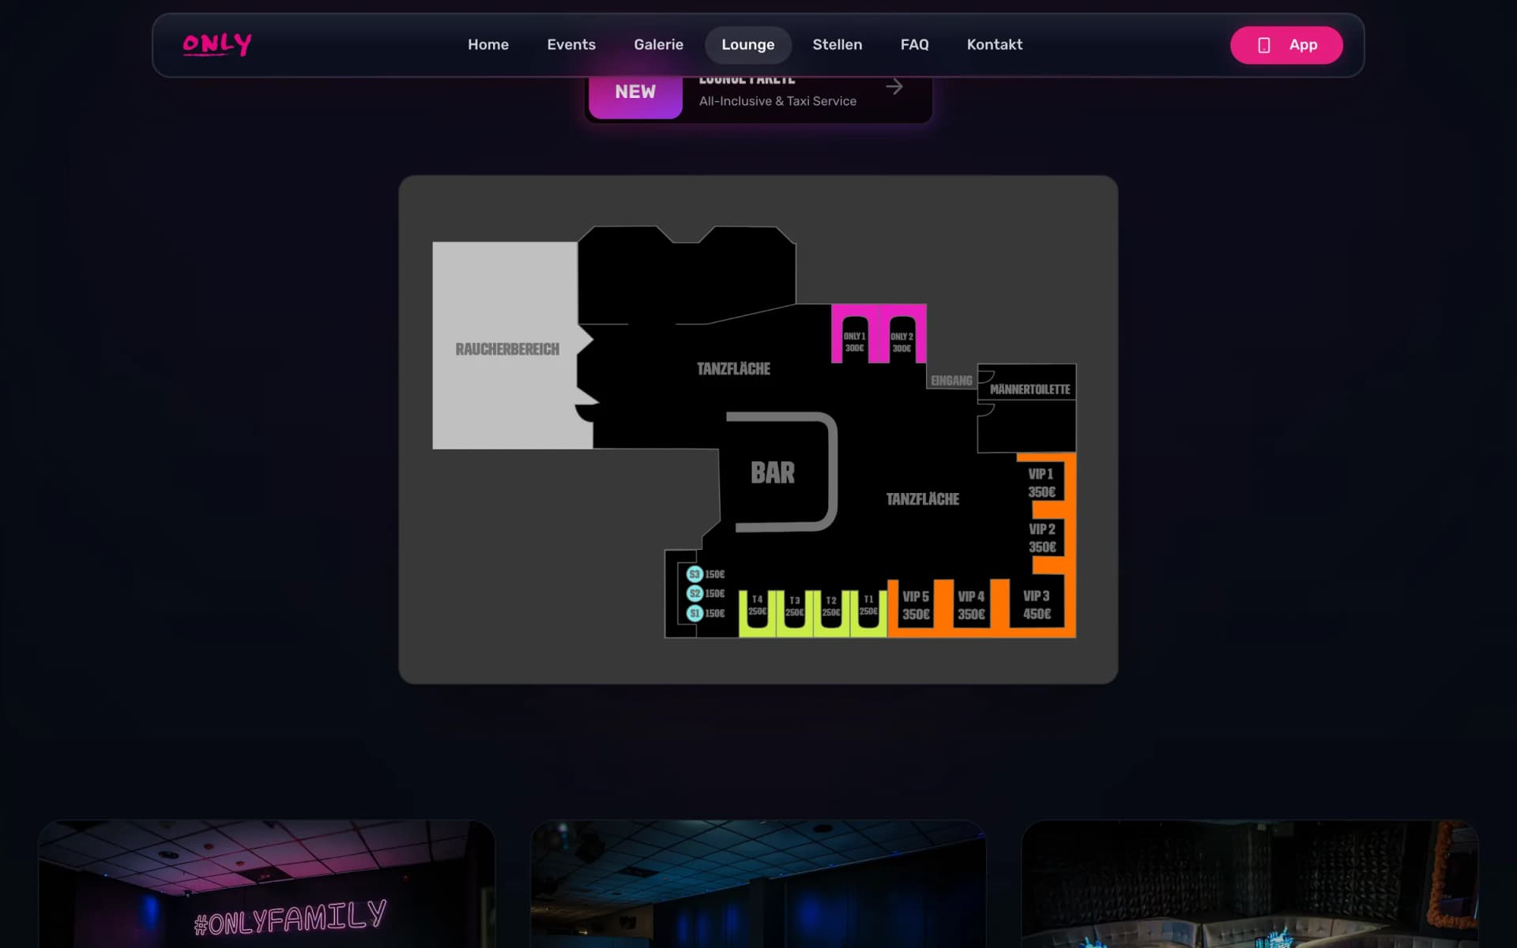Open the lounge seating photo on right
The height and width of the screenshot is (948, 1517).
[x=1250, y=884]
